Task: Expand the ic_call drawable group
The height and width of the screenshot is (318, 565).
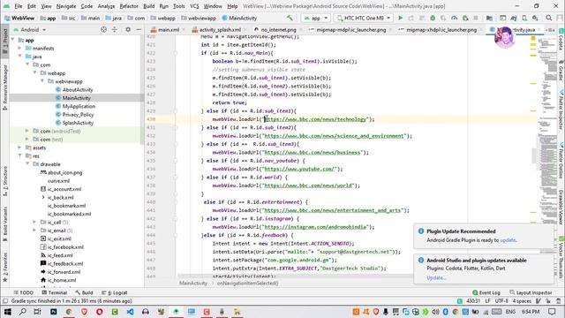Action: point(35,223)
